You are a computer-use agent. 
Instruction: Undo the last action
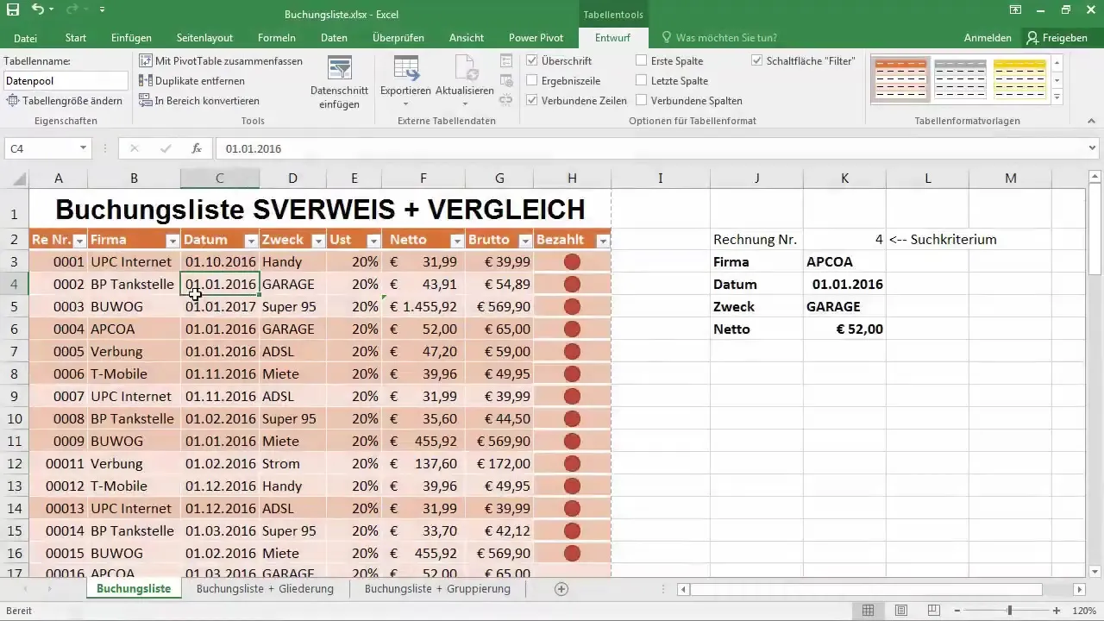tap(37, 9)
